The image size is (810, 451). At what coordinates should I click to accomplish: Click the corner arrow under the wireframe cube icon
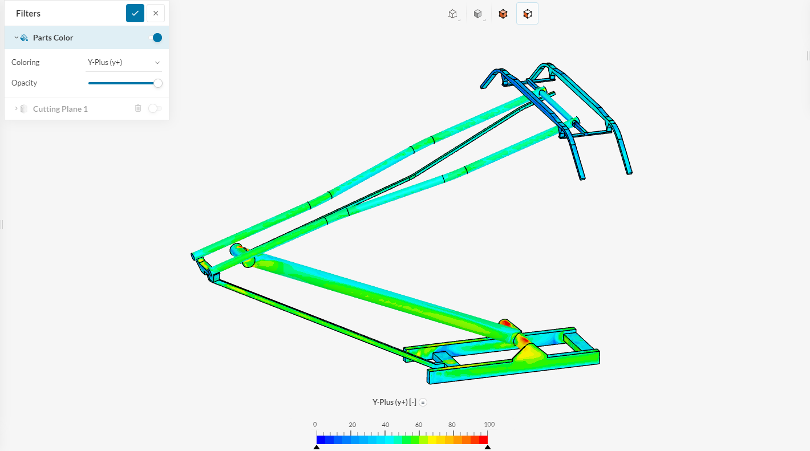459,20
